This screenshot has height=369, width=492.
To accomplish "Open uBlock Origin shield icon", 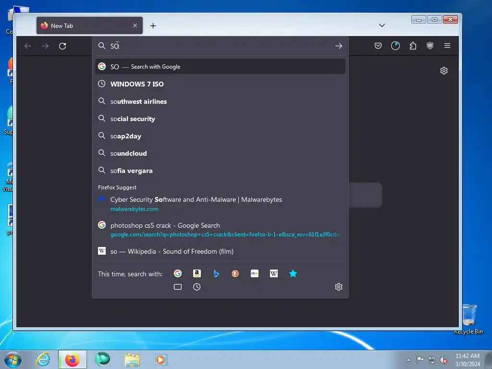I will (430, 46).
